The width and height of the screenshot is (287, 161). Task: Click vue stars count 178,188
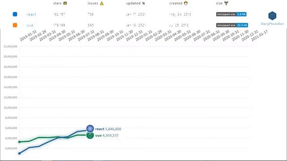(59, 25)
